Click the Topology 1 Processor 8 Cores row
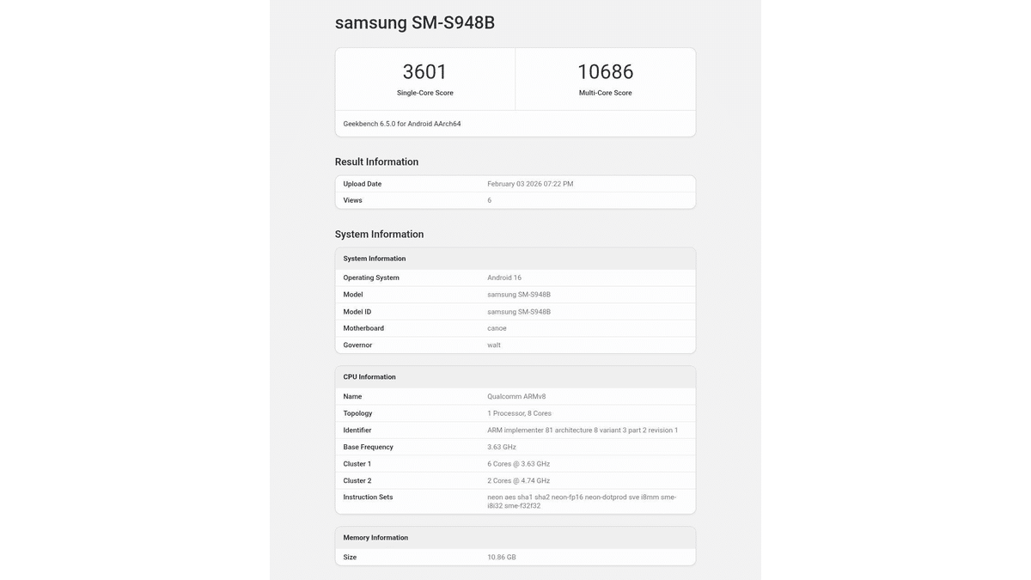1031x580 pixels. pyautogui.click(x=515, y=412)
